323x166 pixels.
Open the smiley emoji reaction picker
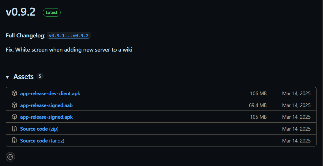point(10,157)
